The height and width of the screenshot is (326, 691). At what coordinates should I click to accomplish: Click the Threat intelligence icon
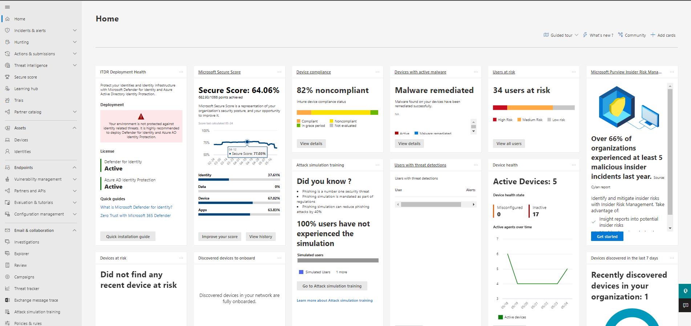click(7, 65)
